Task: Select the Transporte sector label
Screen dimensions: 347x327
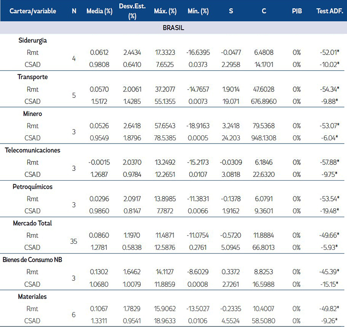Action: pyautogui.click(x=33, y=77)
